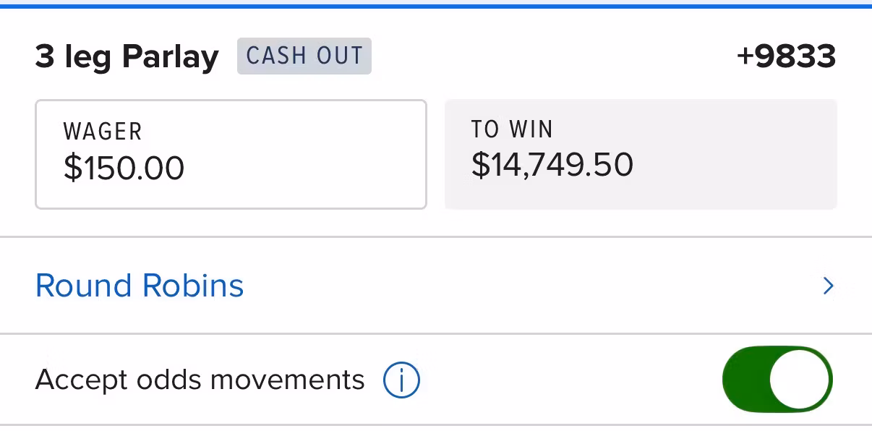
Task: Tap the green track of the odds toggle
Action: 745,380
